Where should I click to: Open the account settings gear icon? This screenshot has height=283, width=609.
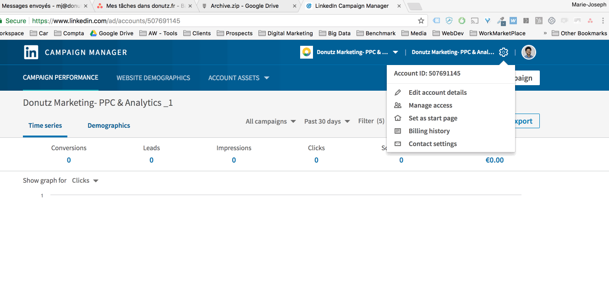click(x=504, y=52)
